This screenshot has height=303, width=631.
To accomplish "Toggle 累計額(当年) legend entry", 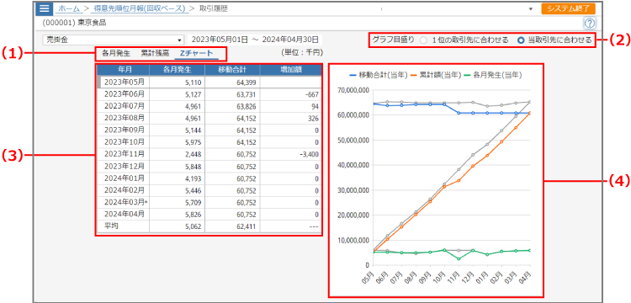I will click(437, 75).
